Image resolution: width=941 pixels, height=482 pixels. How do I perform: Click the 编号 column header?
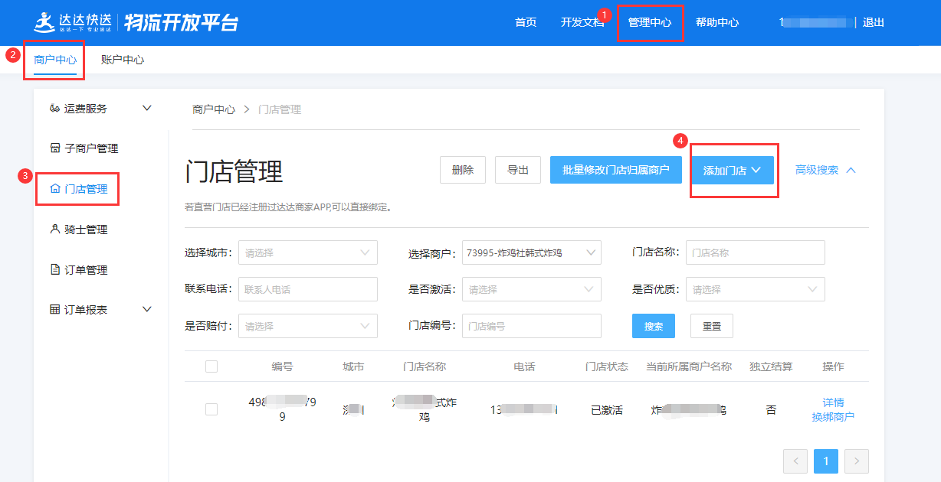pyautogui.click(x=282, y=366)
